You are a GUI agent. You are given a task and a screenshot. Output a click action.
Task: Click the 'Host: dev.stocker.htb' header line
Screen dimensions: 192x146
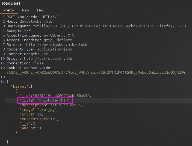[29, 21]
